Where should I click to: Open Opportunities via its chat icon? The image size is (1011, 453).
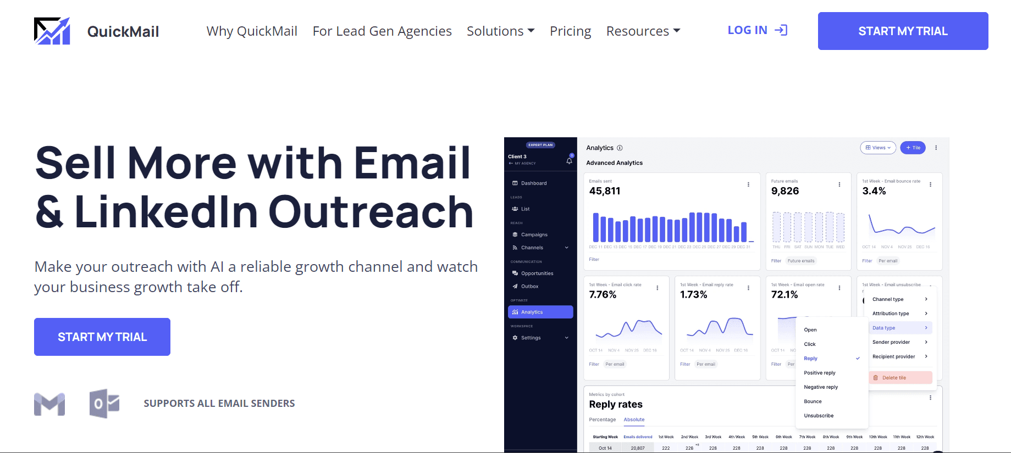click(x=515, y=273)
